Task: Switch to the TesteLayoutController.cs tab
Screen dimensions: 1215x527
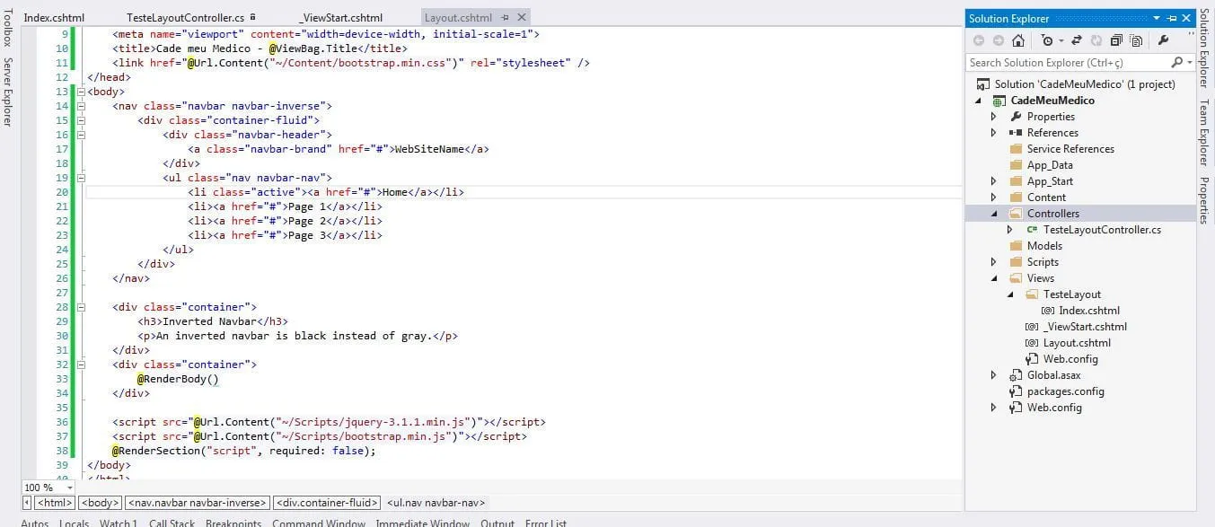Action: pos(185,18)
